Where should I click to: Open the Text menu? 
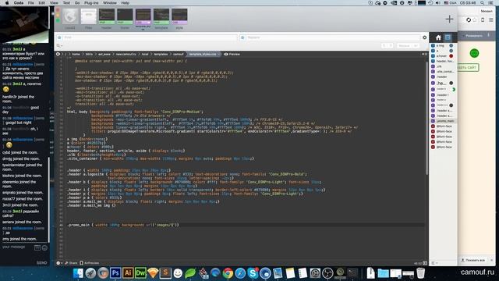[x=66, y=2]
